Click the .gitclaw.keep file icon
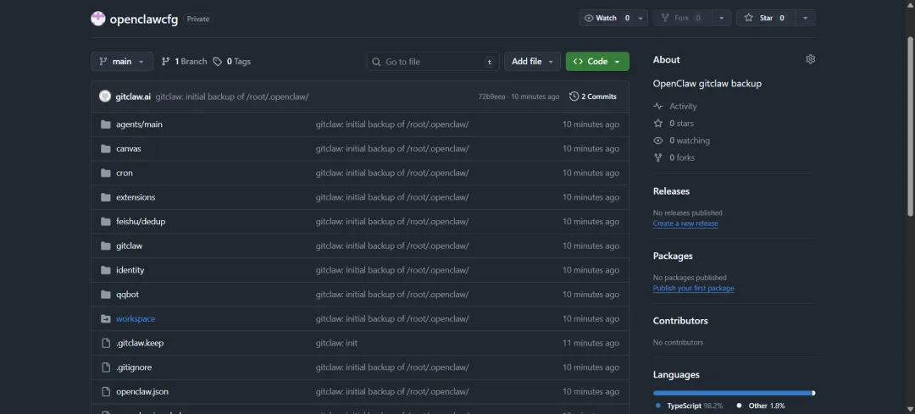 (106, 343)
